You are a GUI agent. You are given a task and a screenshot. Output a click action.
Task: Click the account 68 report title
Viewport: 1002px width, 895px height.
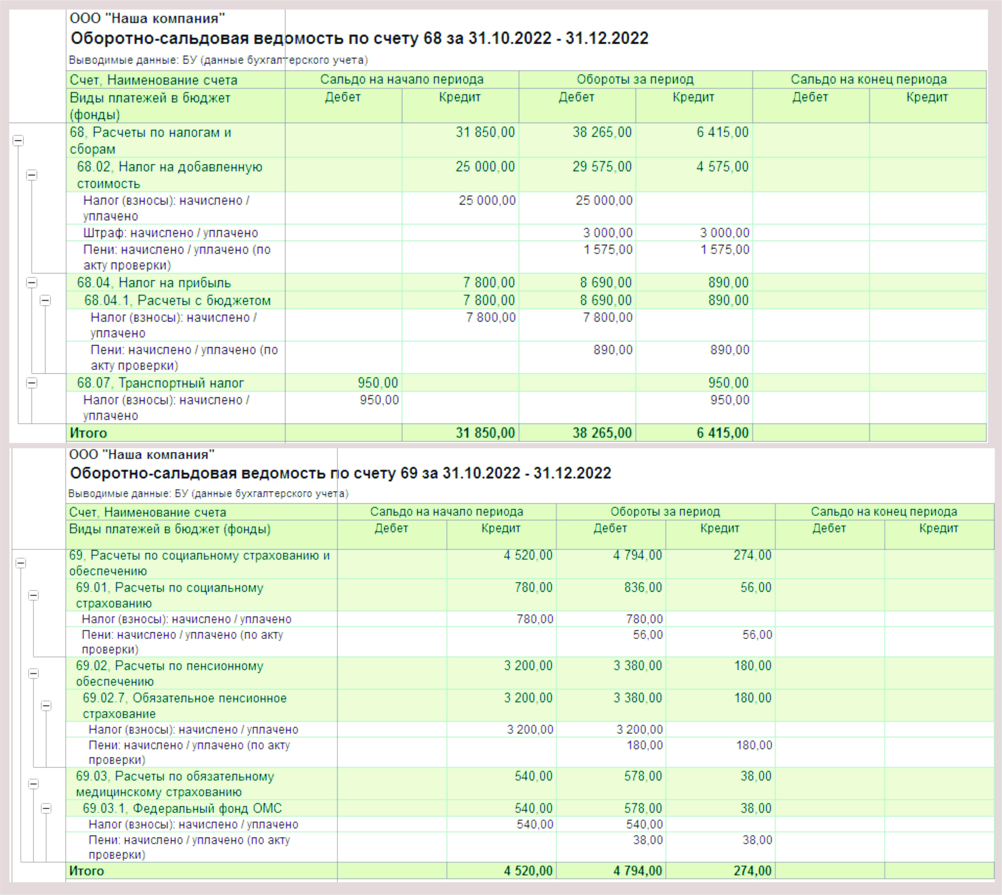[x=359, y=38]
